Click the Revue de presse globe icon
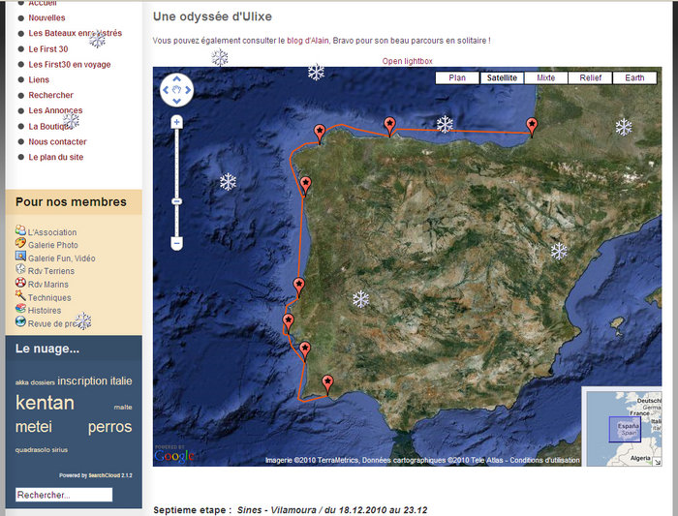Image resolution: width=678 pixels, height=516 pixels. 21,322
